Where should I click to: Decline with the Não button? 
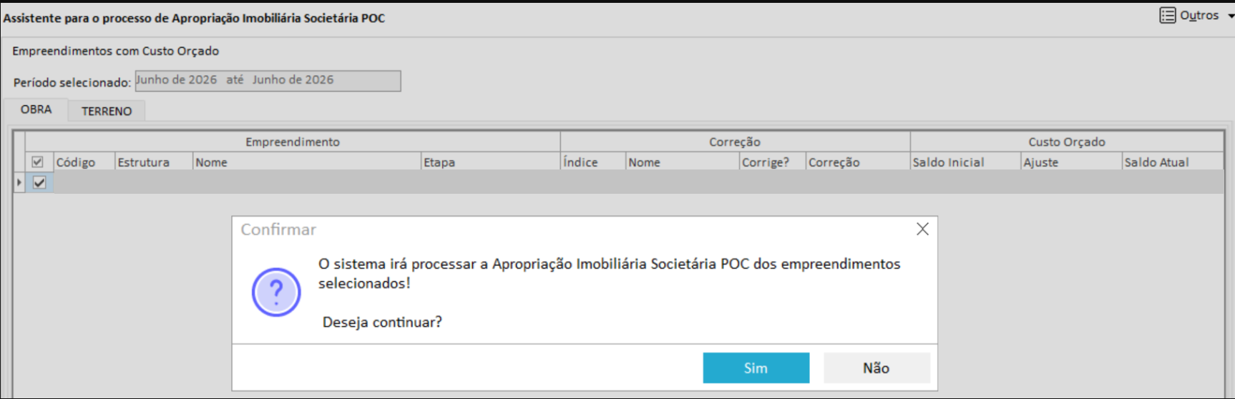pyautogui.click(x=877, y=368)
